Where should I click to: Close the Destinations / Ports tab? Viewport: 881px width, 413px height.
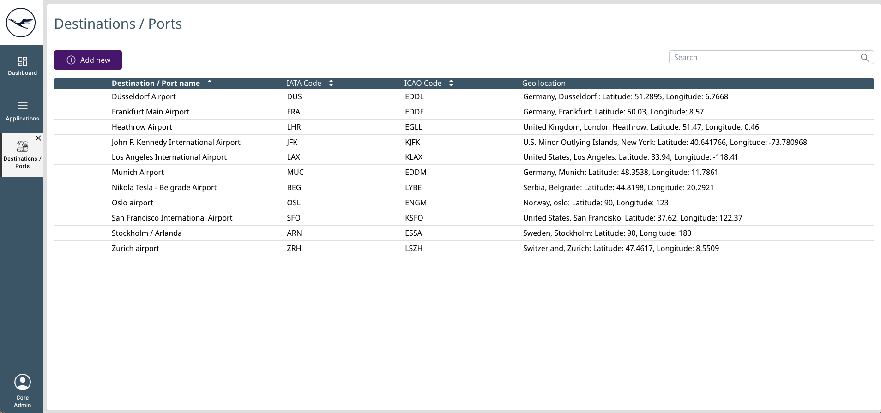coord(38,138)
